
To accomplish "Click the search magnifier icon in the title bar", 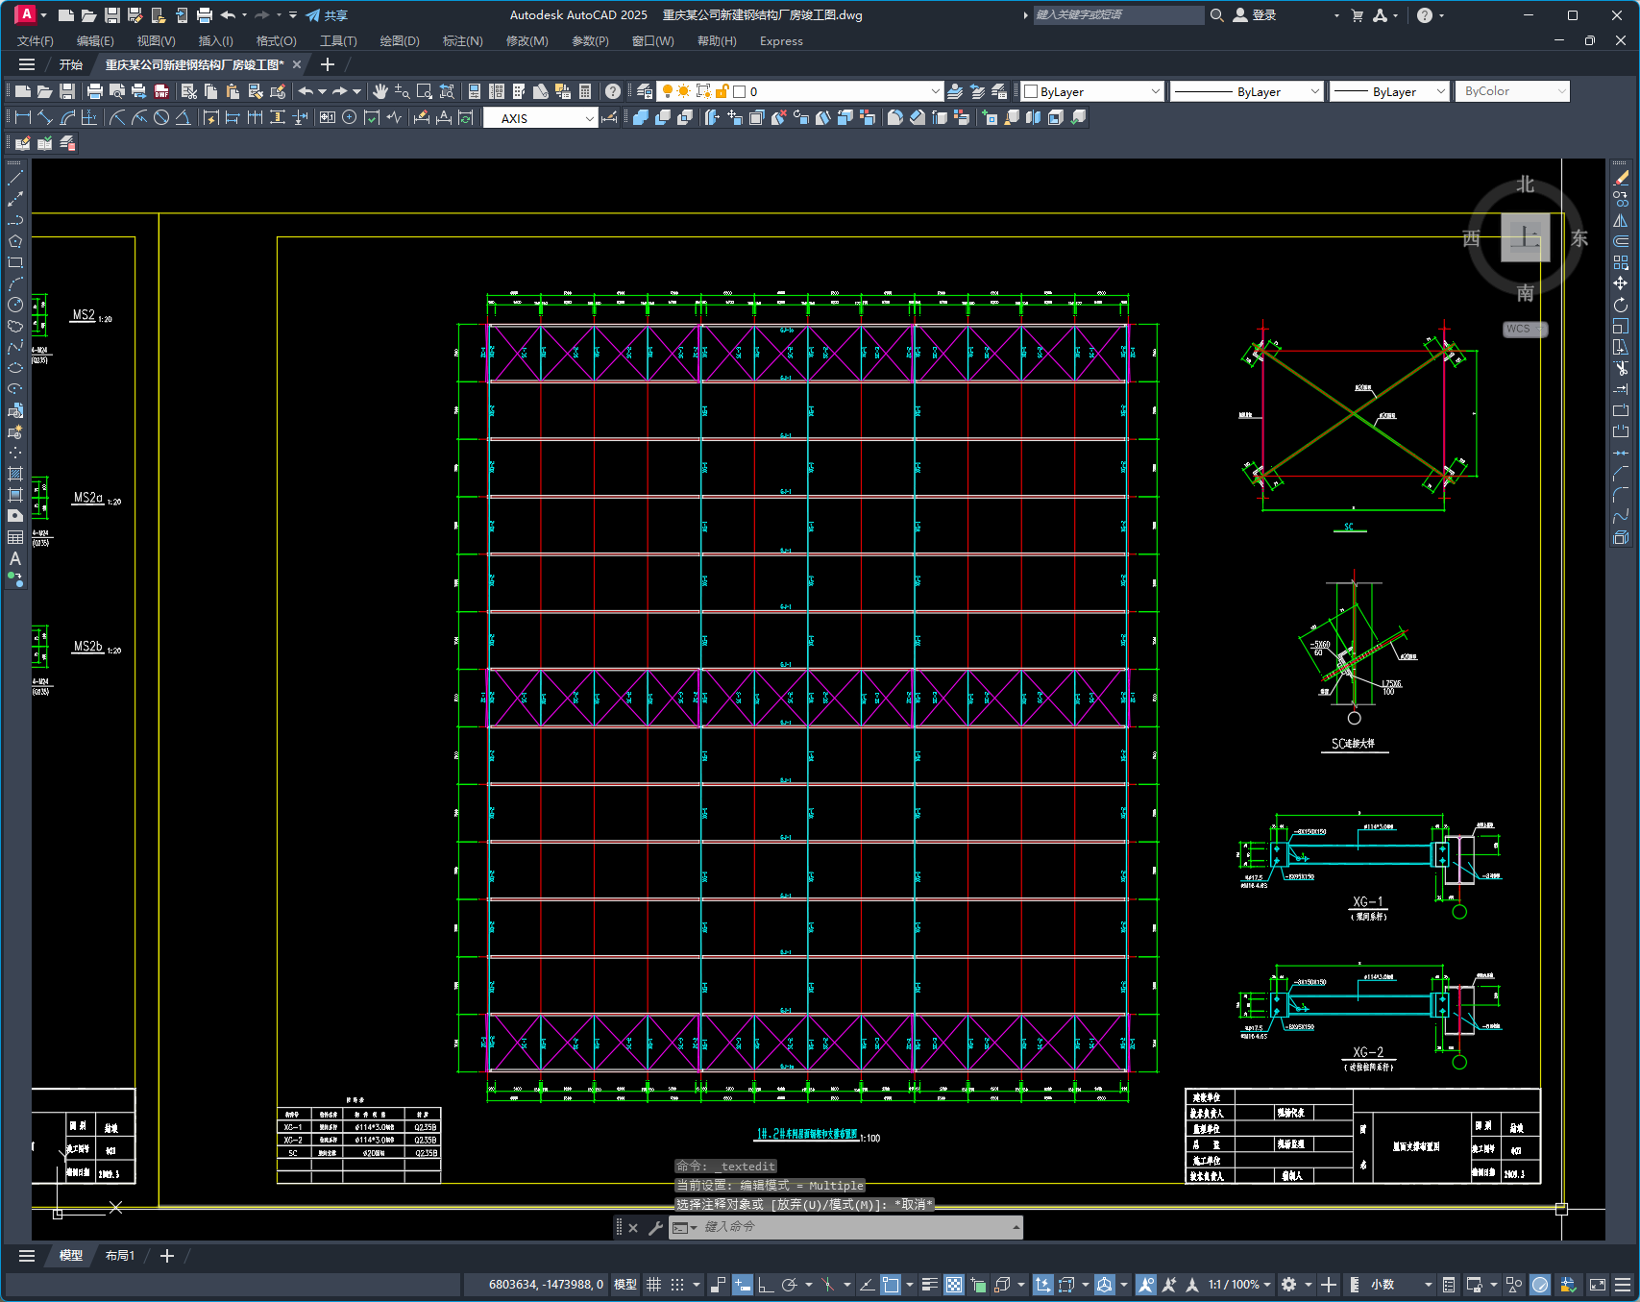I will (1216, 15).
